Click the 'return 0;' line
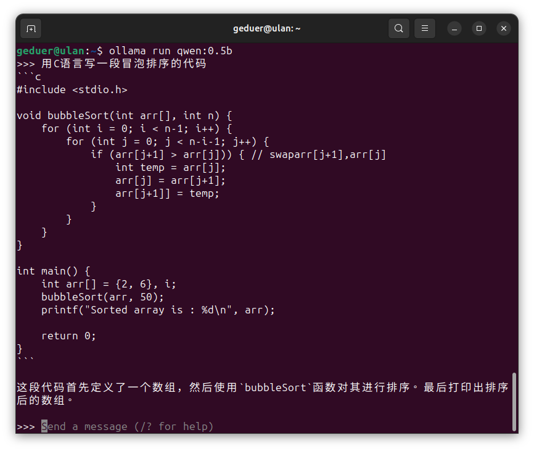The image size is (534, 451). (68, 336)
